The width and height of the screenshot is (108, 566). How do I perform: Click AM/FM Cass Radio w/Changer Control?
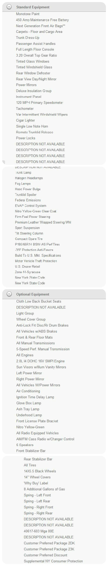[x=45, y=439]
